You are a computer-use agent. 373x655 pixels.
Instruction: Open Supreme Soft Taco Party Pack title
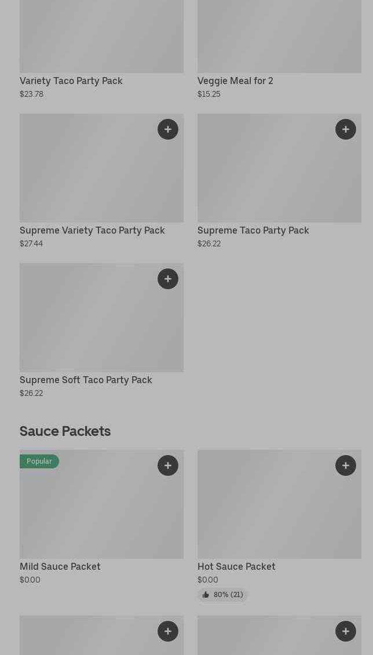tap(86, 380)
